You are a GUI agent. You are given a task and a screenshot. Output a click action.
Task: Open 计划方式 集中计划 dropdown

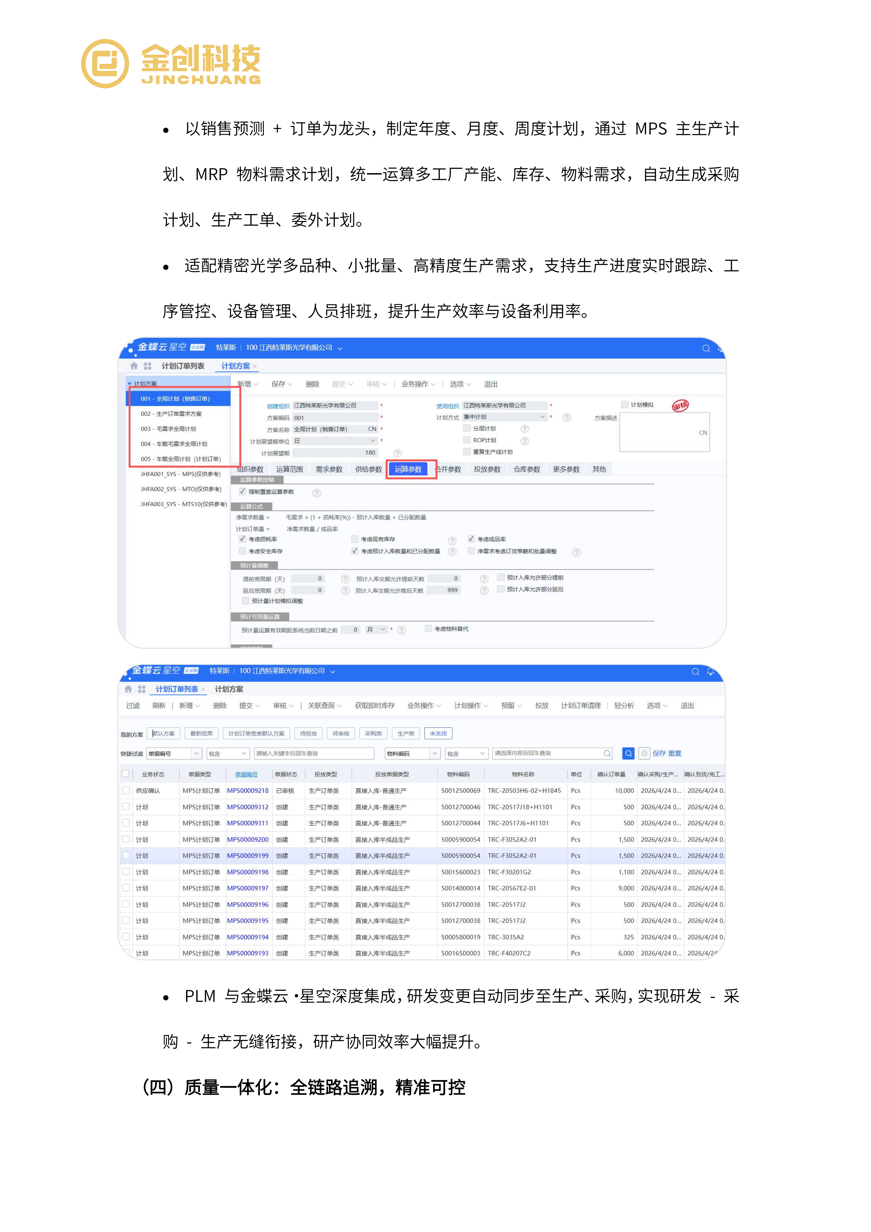click(x=504, y=417)
